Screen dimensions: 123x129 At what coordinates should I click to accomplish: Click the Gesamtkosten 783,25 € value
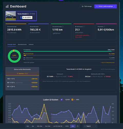pyautogui.click(x=35, y=30)
